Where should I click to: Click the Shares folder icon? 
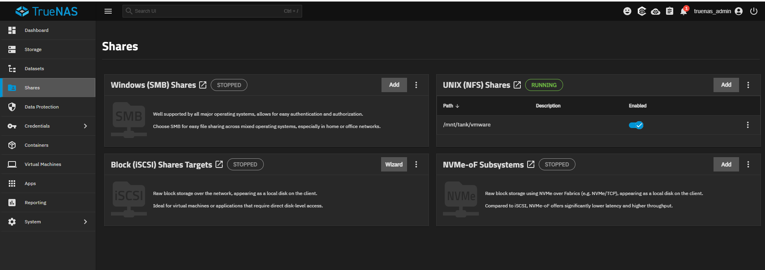(12, 88)
